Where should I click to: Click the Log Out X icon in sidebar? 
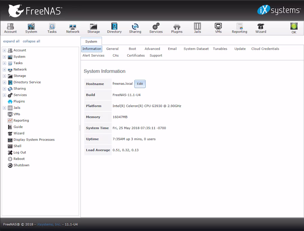coord(10,152)
